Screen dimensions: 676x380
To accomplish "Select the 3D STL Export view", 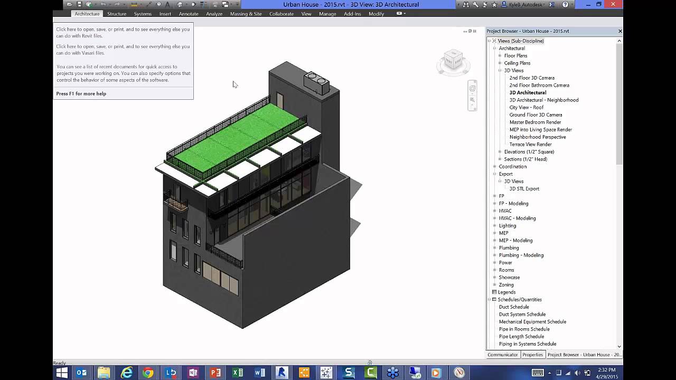I will point(524,188).
